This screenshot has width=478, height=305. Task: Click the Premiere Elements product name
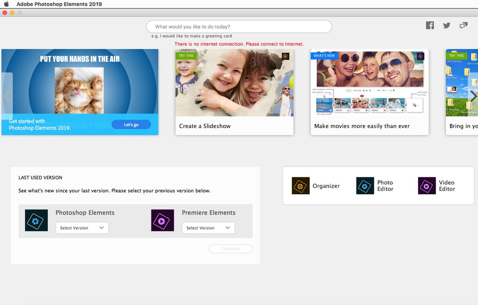209,213
